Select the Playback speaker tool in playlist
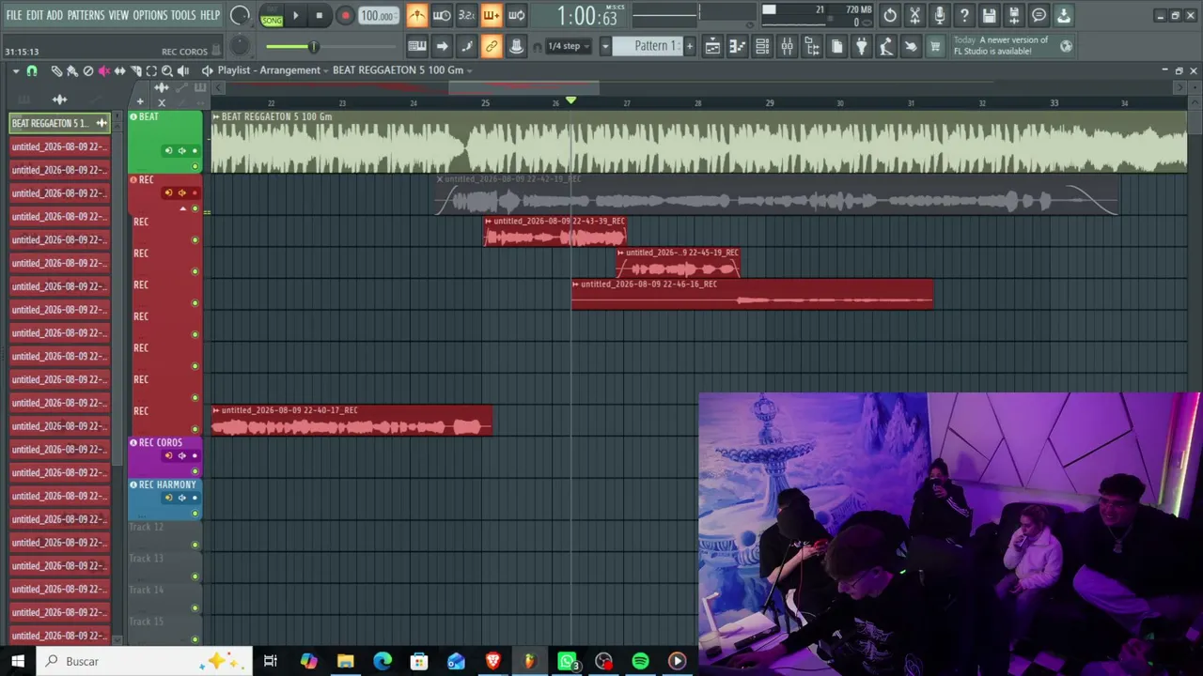 pos(183,70)
